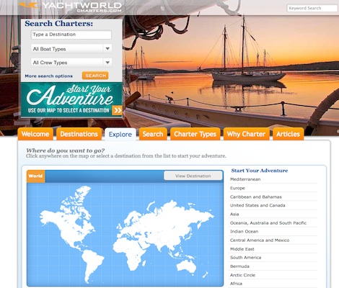Screen dimensions: 339x288
Task: Open More search options link
Action: (x=48, y=76)
